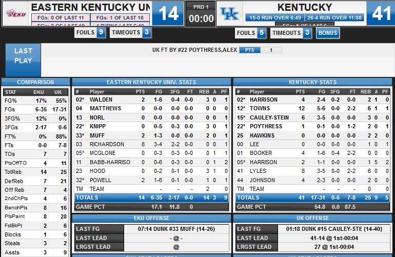Click the PTS column header for EKU

[x=140, y=92]
